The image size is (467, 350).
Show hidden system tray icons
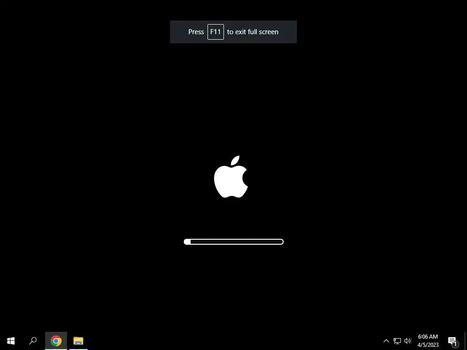[386, 341]
